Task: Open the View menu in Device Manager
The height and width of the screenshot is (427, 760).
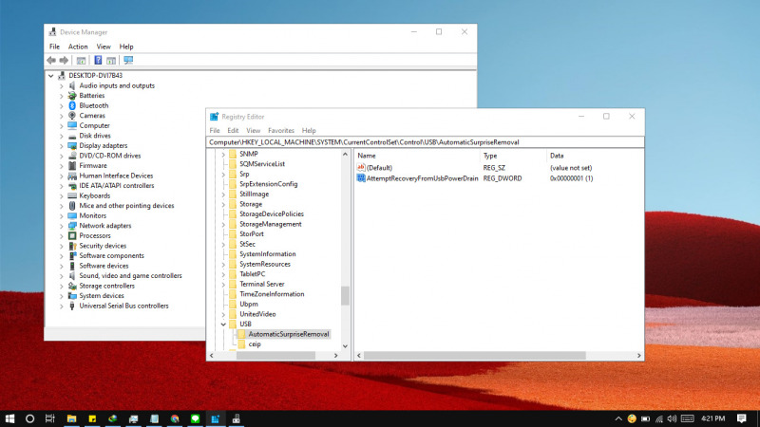Action: [104, 46]
